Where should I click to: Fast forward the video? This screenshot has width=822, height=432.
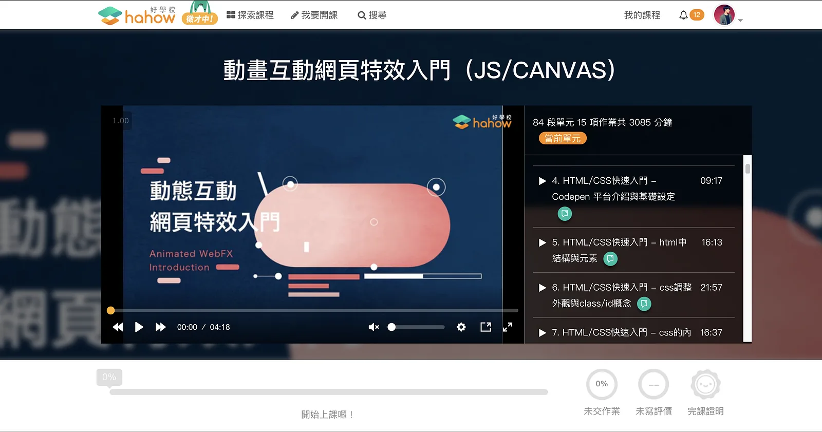pyautogui.click(x=161, y=327)
